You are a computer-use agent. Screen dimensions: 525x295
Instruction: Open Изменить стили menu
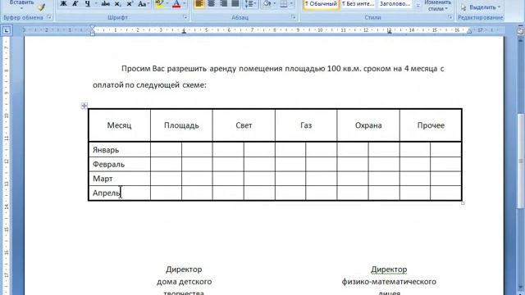pyautogui.click(x=437, y=6)
